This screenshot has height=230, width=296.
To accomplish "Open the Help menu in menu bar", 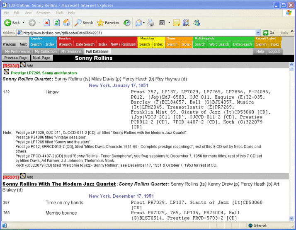I will tap(71, 13).
